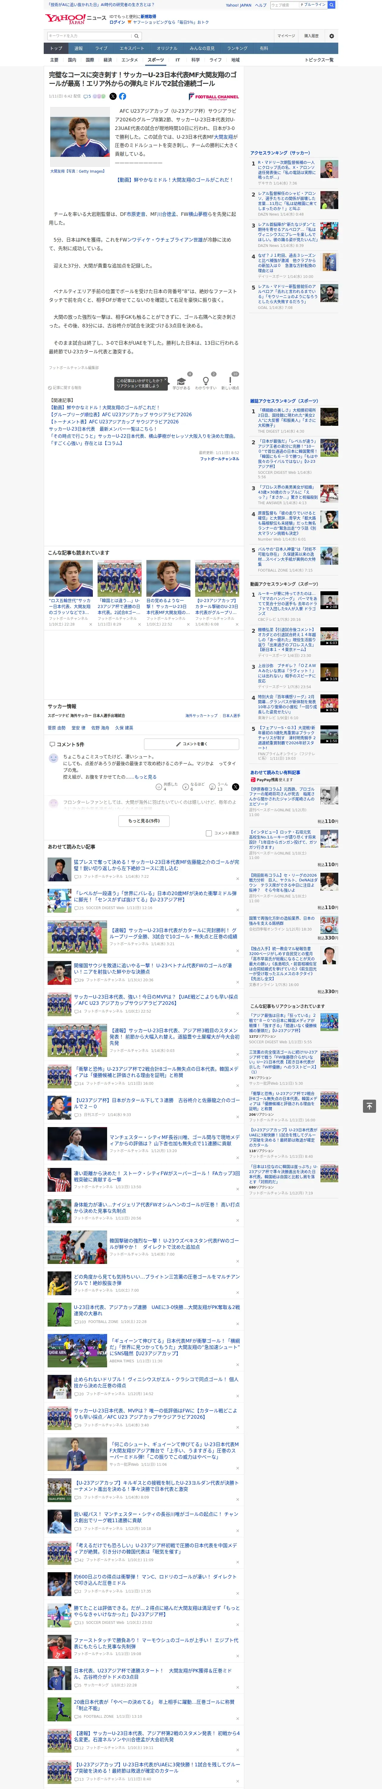Open 【動画】鮮やかなミドル related article link
Screen dimensions: 382x1789
[x=105, y=408]
